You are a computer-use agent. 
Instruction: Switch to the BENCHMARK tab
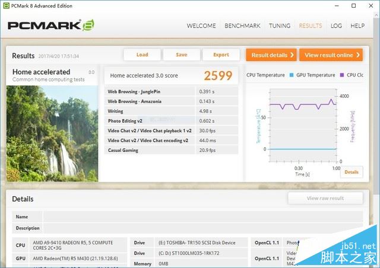(x=242, y=25)
